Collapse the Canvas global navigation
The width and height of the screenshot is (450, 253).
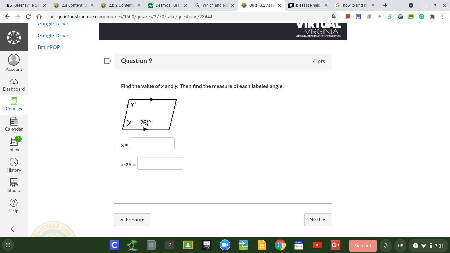[x=14, y=229]
